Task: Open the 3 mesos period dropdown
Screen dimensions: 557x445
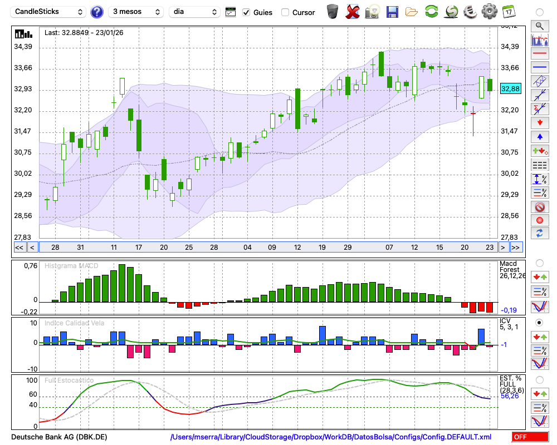Action: point(135,12)
